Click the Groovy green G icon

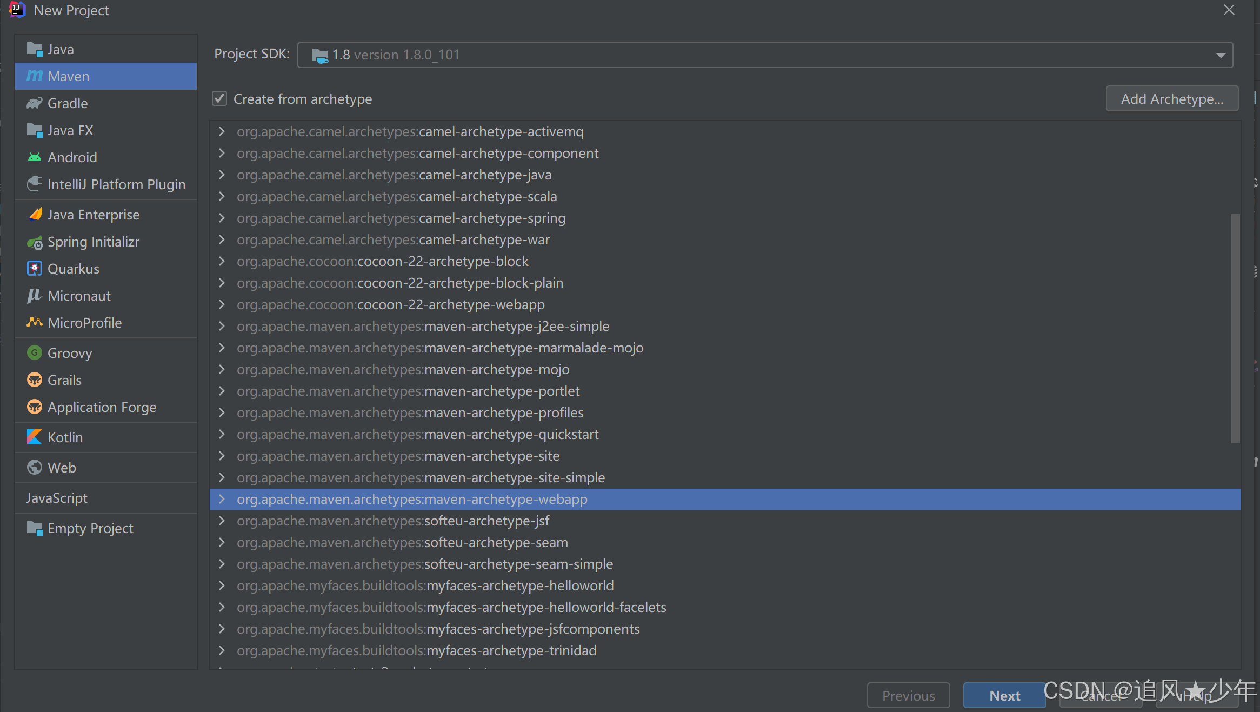click(35, 353)
